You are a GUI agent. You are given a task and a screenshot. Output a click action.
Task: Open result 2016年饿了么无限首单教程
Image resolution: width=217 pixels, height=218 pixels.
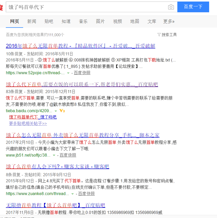tap(80, 46)
